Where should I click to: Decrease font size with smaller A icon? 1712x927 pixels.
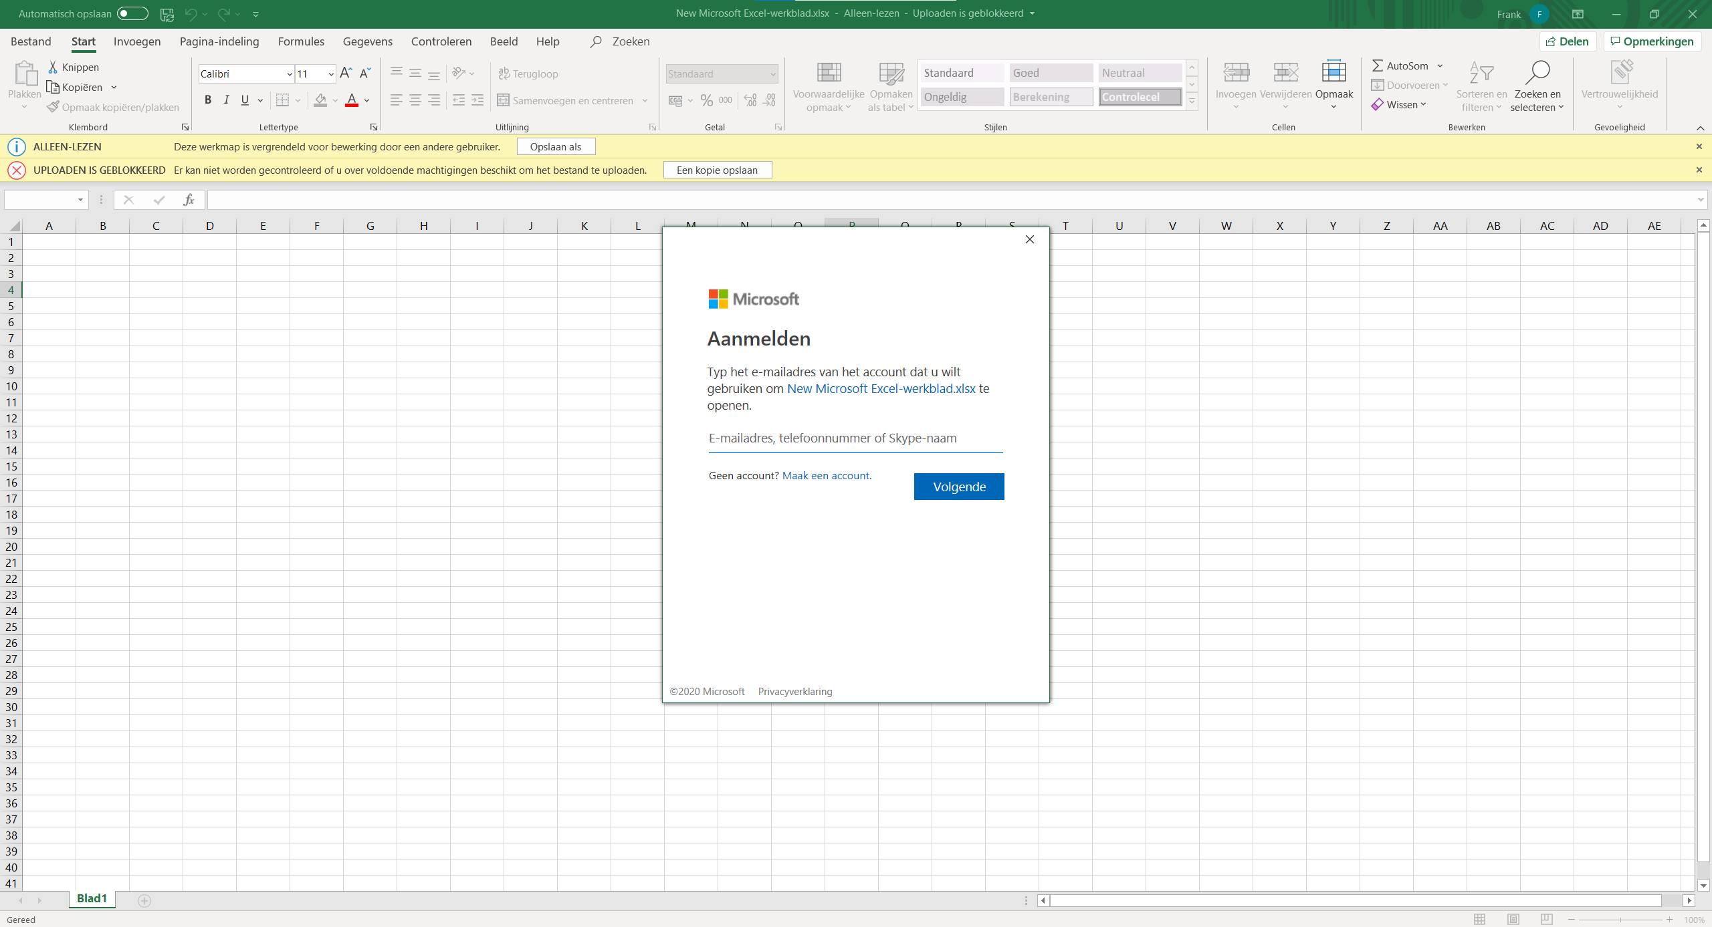coord(365,73)
